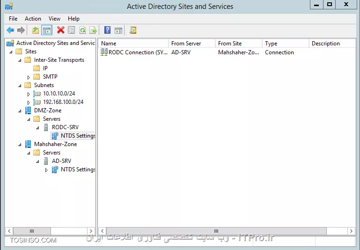Sort by the Name column header
The image size is (360, 250).
point(133,44)
